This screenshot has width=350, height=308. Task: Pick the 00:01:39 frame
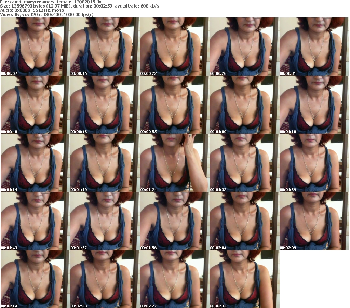tap(314, 163)
